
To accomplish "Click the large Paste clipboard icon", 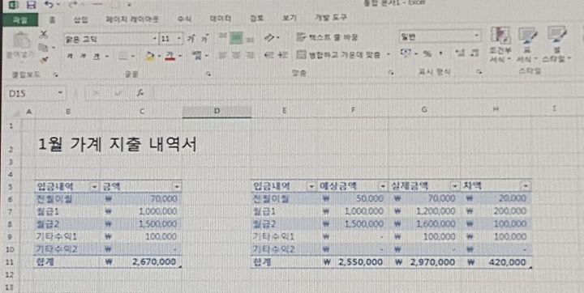I will click(22, 40).
